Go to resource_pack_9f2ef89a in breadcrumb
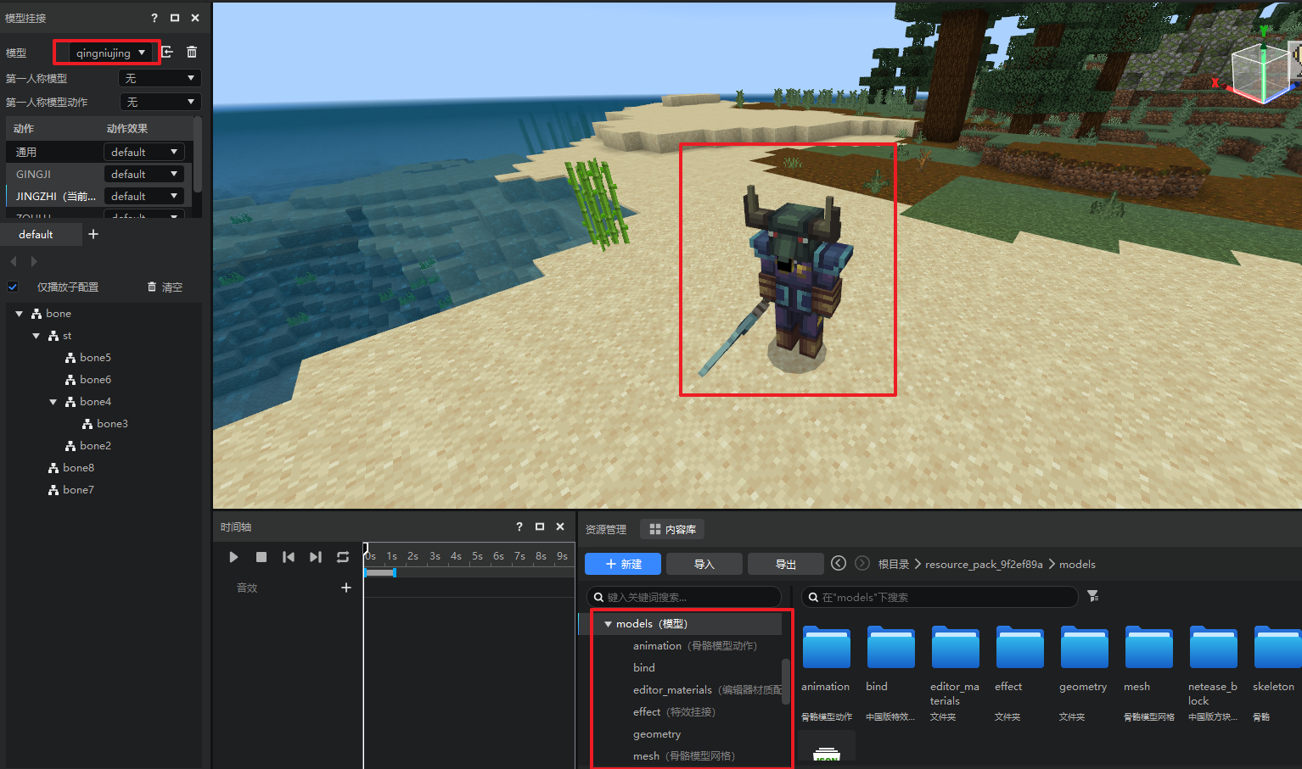 tap(984, 564)
